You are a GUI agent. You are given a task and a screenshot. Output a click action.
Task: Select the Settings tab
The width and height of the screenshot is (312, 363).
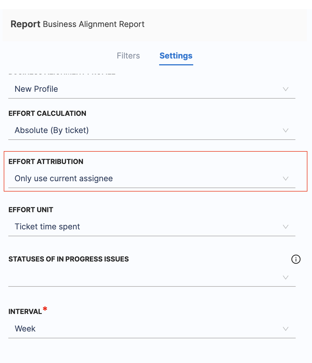[x=176, y=56]
